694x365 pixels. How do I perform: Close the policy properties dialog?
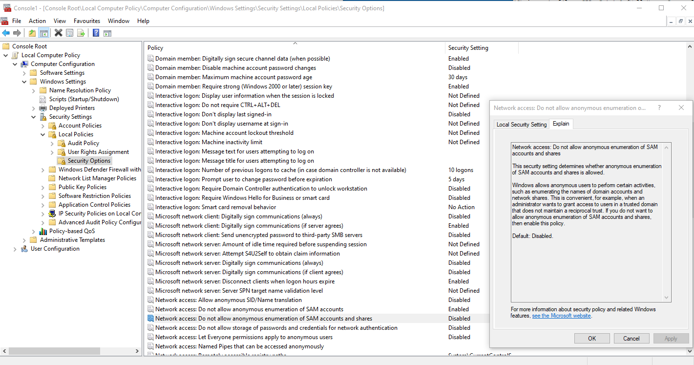(x=681, y=108)
